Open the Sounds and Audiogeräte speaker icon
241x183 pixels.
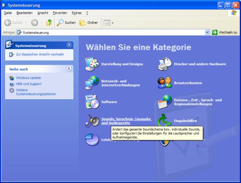point(92,121)
